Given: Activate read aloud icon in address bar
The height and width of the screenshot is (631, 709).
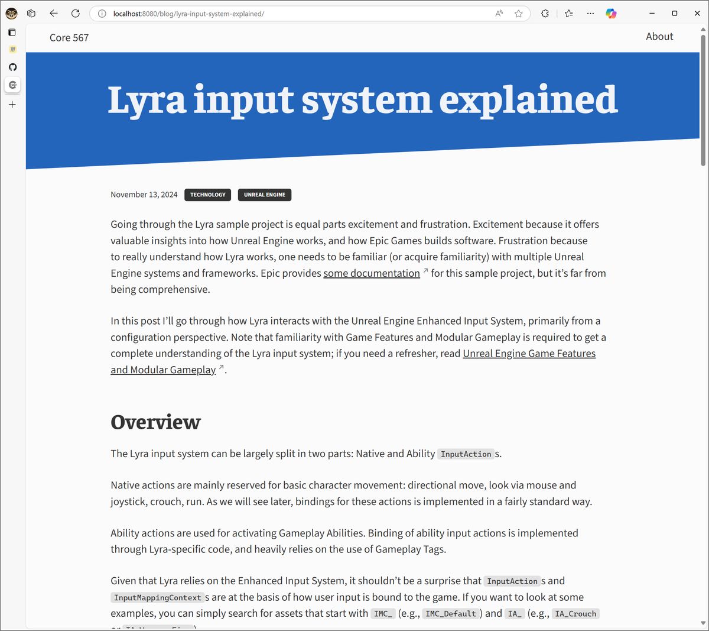Looking at the screenshot, I should pyautogui.click(x=499, y=14).
